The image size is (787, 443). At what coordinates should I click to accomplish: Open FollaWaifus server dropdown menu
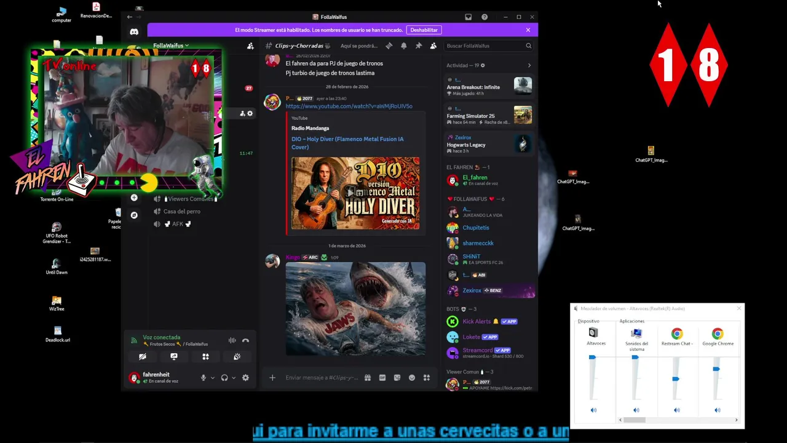[171, 46]
